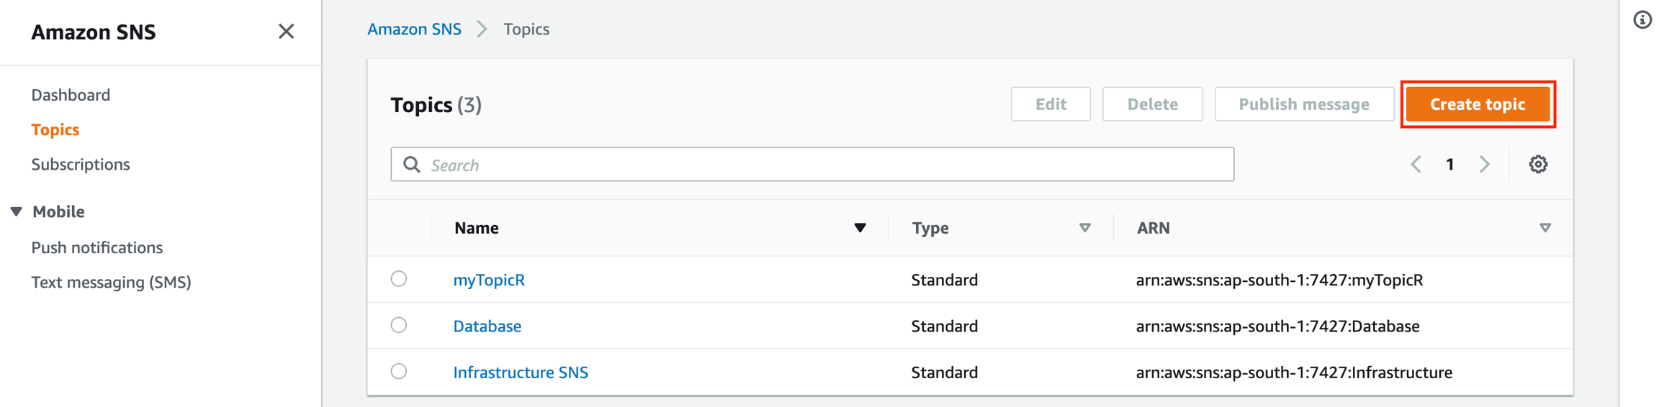Select the Database topic radio button
This screenshot has height=407, width=1659.
coord(399,325)
